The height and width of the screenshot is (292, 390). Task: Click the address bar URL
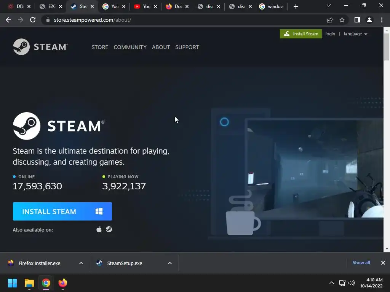(x=93, y=20)
